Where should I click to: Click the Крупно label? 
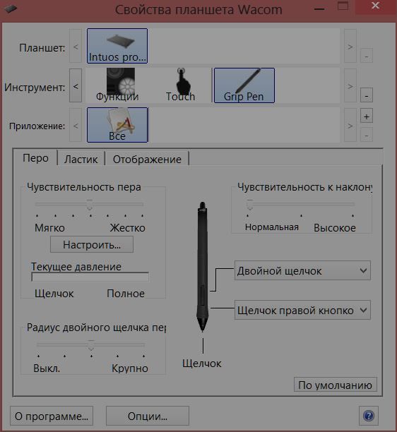pyautogui.click(x=130, y=368)
